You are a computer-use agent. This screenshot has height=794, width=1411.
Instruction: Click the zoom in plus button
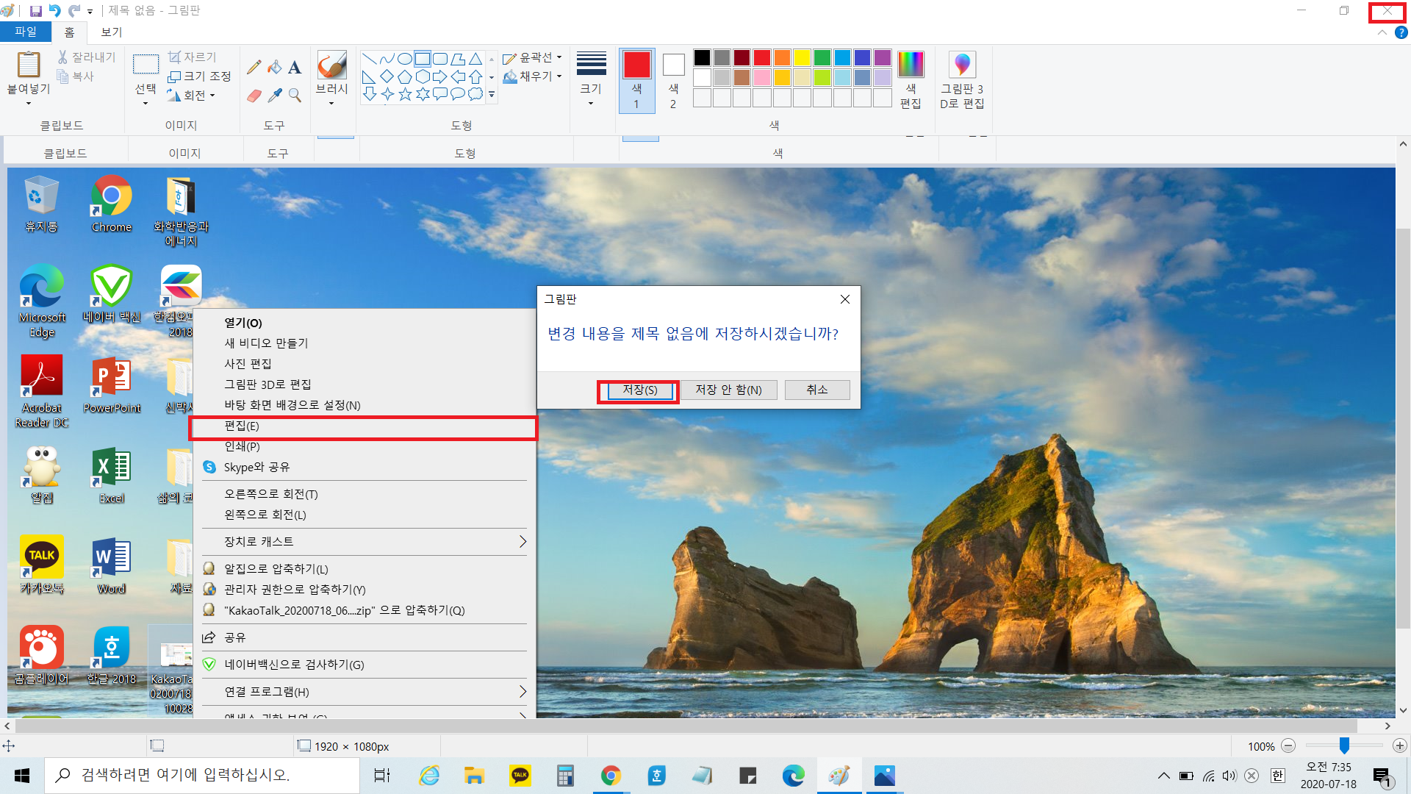[x=1399, y=745]
